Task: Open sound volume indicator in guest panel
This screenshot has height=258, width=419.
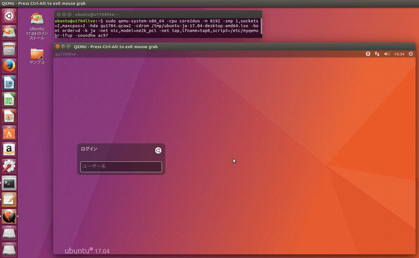Action: click(x=387, y=54)
